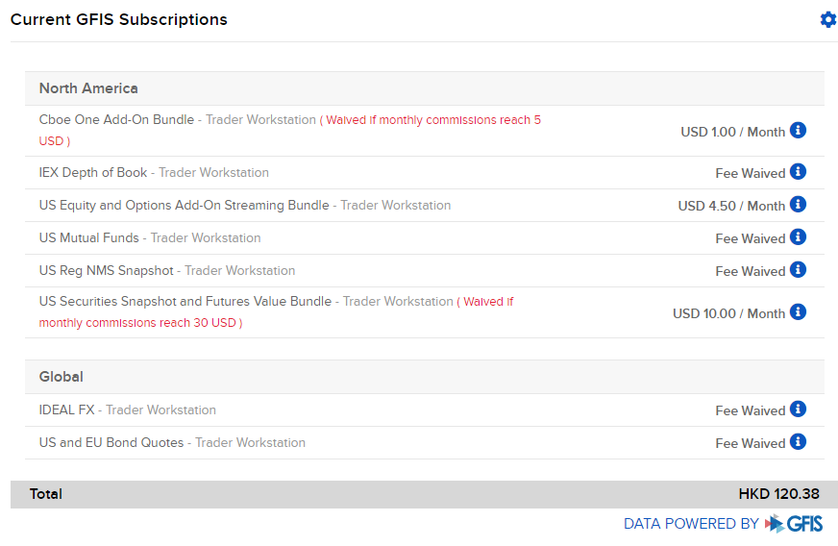This screenshot has height=546, width=838.
Task: Click info icon for Cboe One Add-On Bundle
Action: pos(798,130)
